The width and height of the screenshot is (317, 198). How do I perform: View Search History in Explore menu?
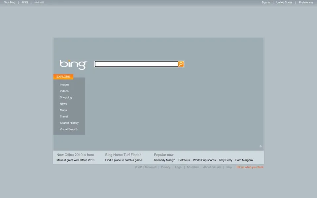(69, 123)
